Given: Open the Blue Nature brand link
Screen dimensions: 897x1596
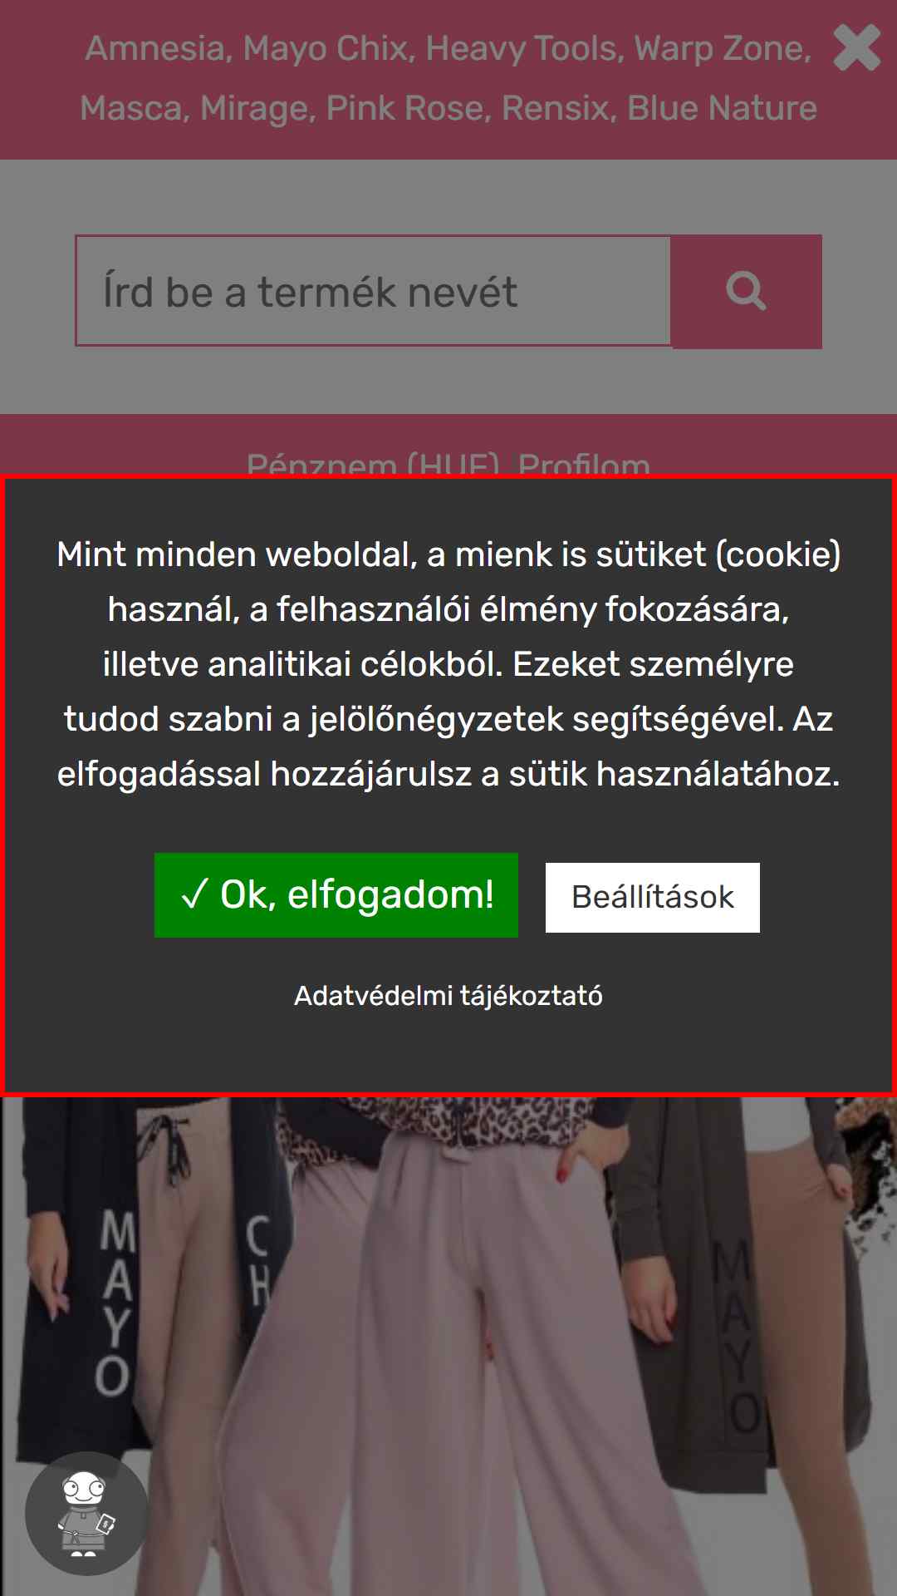Looking at the screenshot, I should click(722, 108).
